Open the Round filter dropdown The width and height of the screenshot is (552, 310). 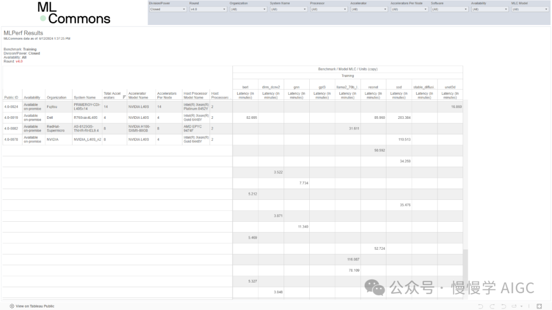(x=208, y=10)
